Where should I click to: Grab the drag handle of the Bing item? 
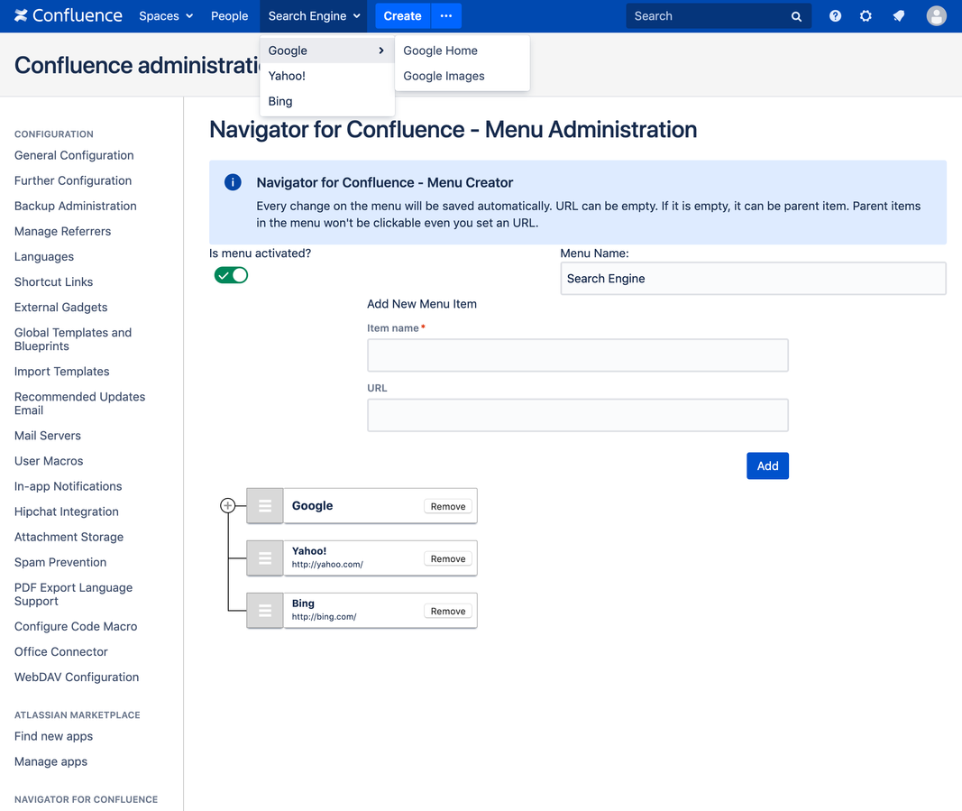coord(265,610)
